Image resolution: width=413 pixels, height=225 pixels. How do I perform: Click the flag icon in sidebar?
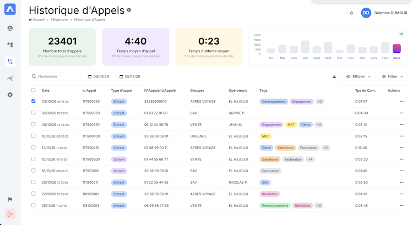click(x=10, y=199)
